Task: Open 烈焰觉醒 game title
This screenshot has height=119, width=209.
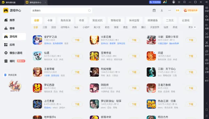Action: (106, 69)
